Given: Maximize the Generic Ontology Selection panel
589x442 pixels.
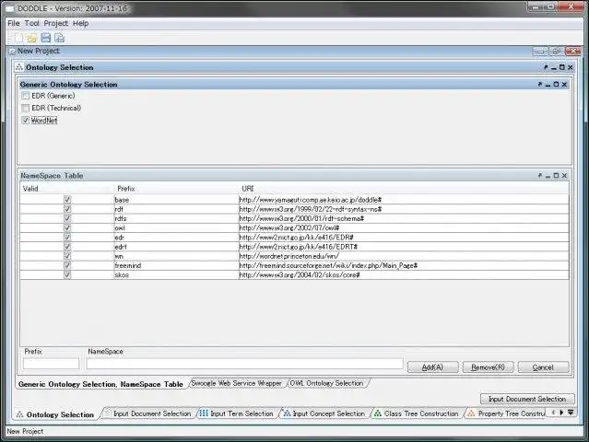Looking at the screenshot, I should tap(557, 85).
